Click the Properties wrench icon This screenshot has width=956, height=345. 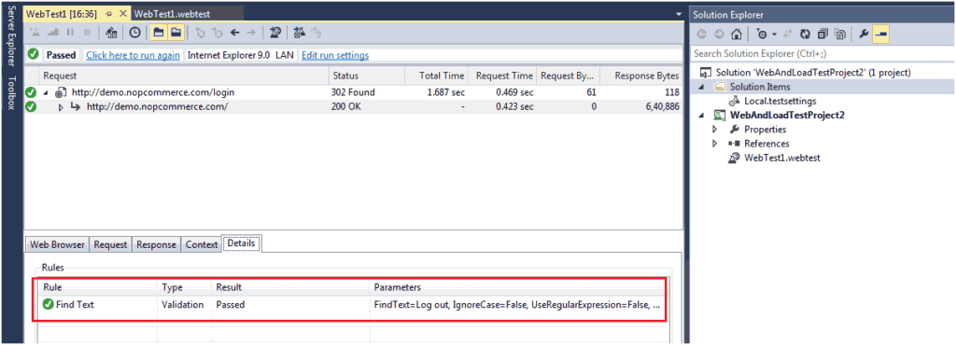864,34
